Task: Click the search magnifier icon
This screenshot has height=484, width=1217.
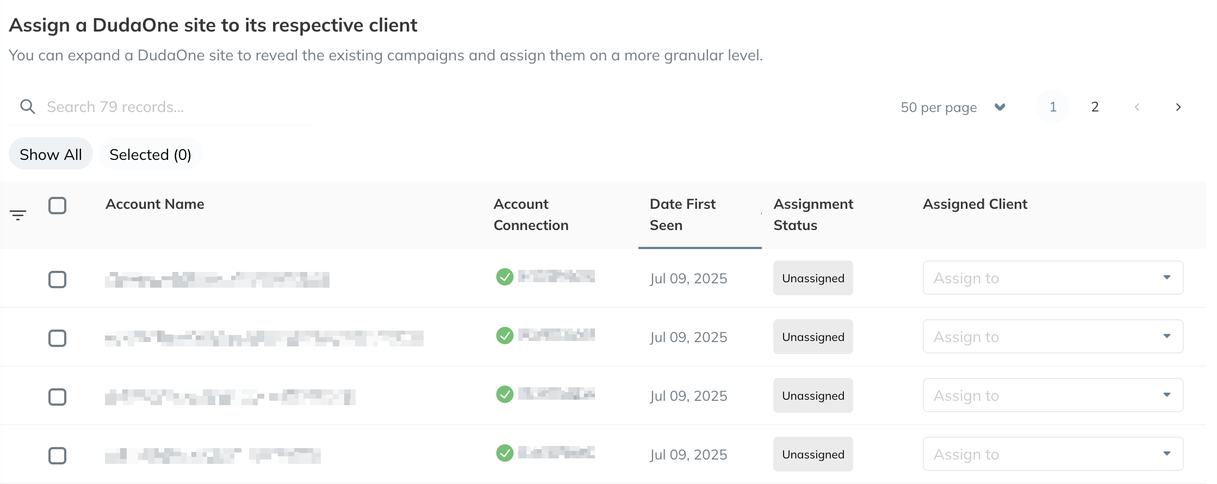Action: pyautogui.click(x=28, y=107)
